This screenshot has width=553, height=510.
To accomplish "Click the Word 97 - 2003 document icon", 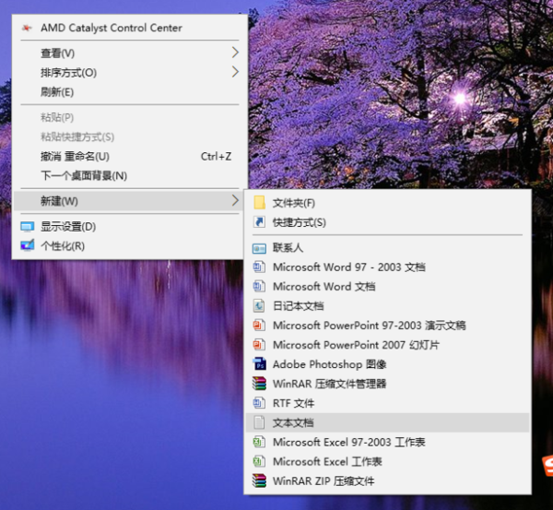I will click(x=259, y=267).
